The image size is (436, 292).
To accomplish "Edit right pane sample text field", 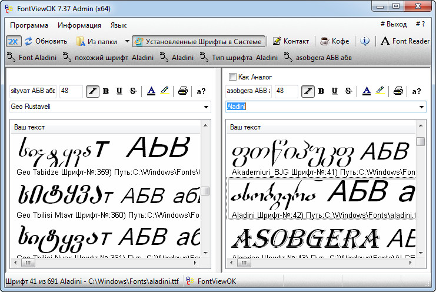I will [x=248, y=91].
